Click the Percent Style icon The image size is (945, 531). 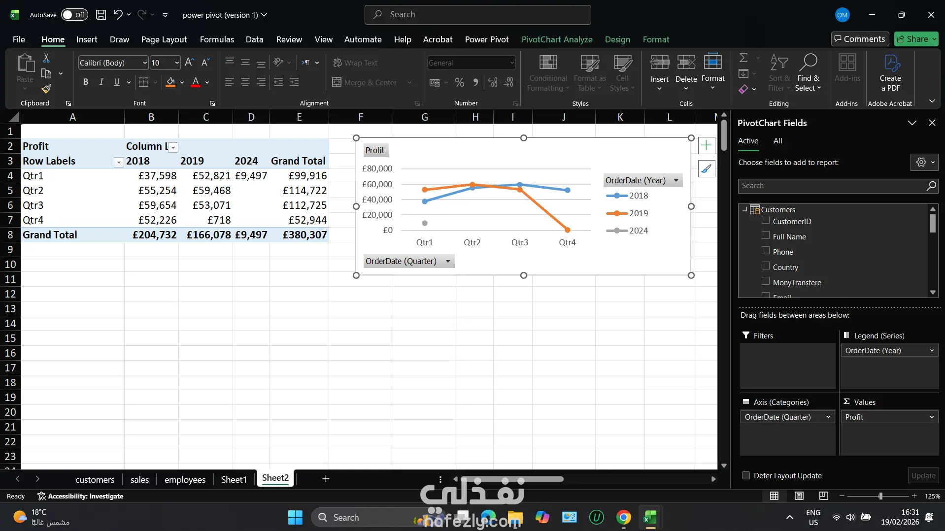coord(459,82)
